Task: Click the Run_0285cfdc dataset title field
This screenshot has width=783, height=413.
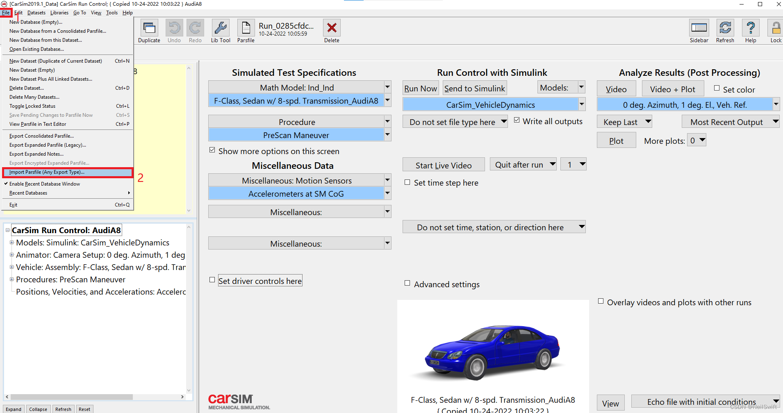Action: [286, 25]
